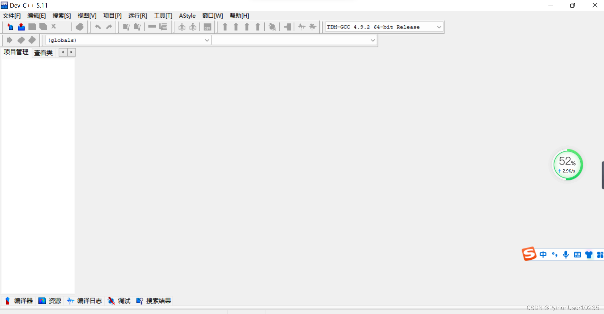Open the 编译日志 bottom tab
The image size is (604, 314).
click(84, 301)
